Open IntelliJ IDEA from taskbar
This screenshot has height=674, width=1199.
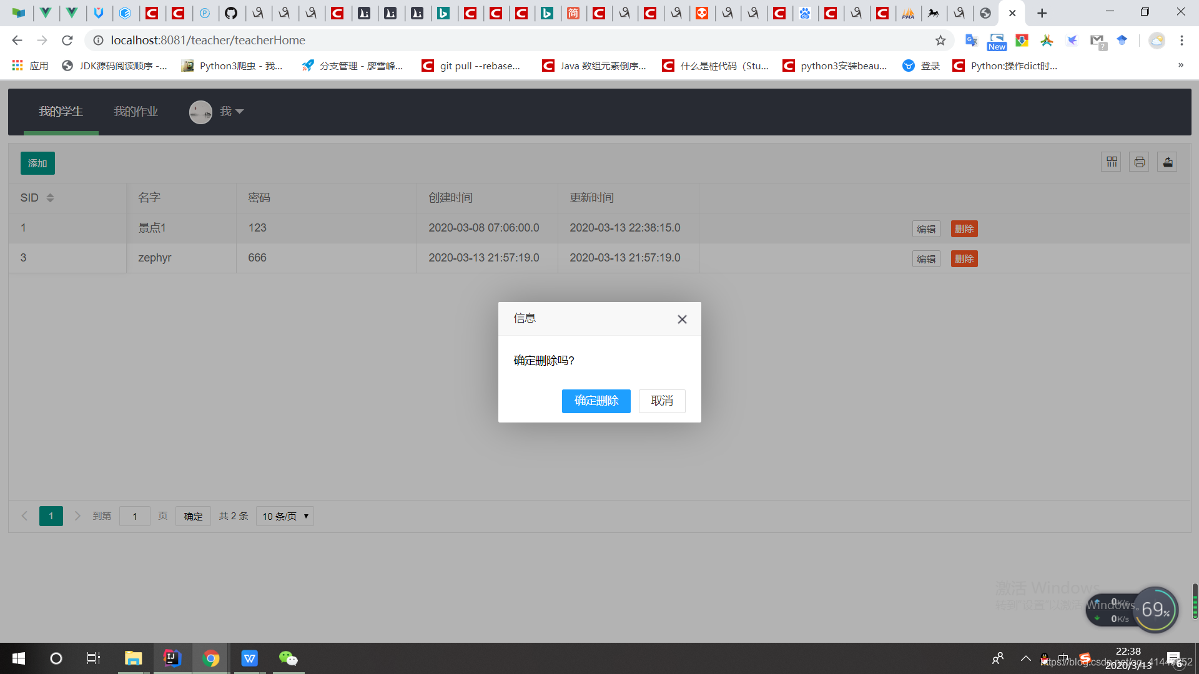tap(172, 658)
